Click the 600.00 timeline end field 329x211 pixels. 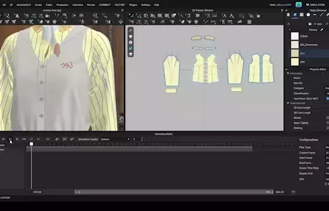[280, 192]
